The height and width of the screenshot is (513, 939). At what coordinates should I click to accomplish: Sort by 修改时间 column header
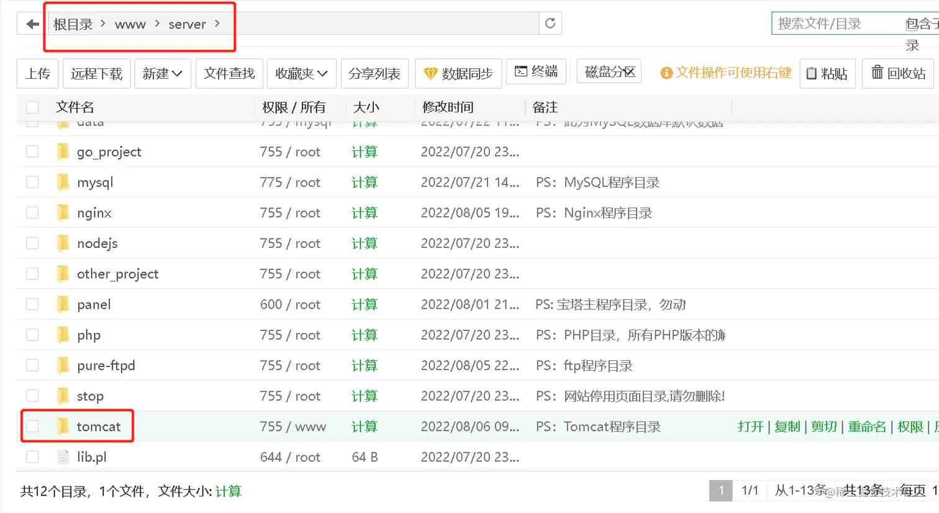tap(448, 107)
